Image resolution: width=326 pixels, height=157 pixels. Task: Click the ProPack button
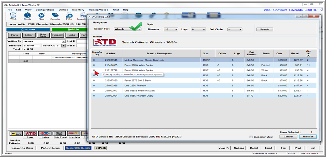(100, 148)
